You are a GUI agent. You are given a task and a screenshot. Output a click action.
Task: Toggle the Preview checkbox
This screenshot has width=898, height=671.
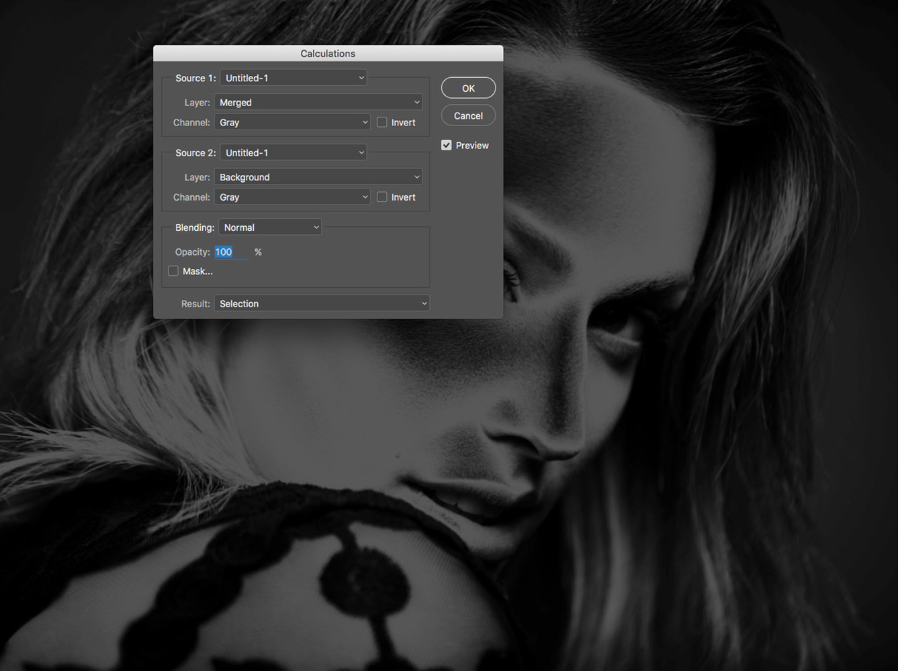447,145
